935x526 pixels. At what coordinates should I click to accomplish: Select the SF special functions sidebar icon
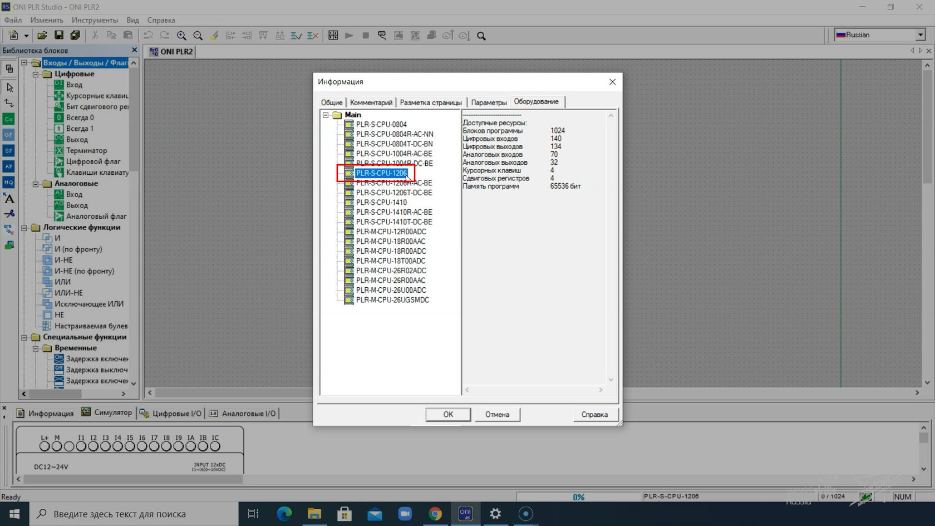point(9,150)
